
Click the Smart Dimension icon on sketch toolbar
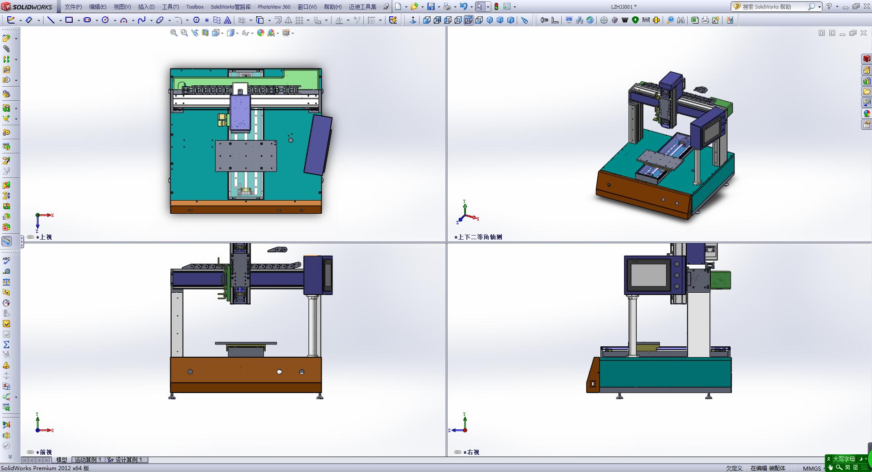29,20
